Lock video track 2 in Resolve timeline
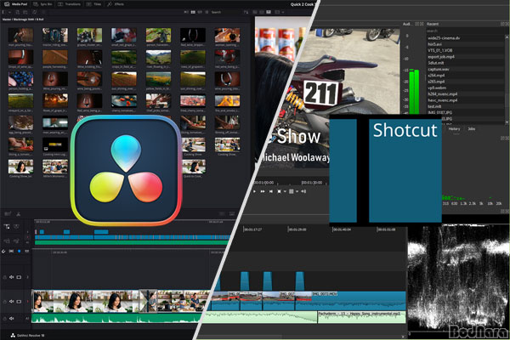Screen dimensions: 510x340 tap(4, 277)
